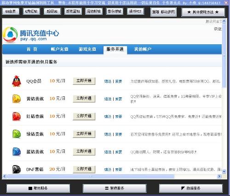Click the 索要 link for 红钻贵族
The height and width of the screenshot is (196, 230).
[118, 117]
